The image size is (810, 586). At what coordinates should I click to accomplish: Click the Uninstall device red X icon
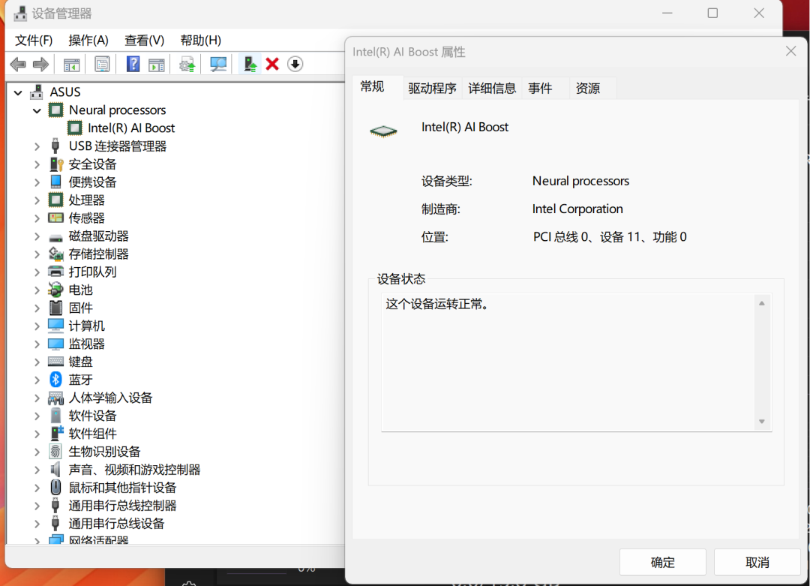[271, 64]
